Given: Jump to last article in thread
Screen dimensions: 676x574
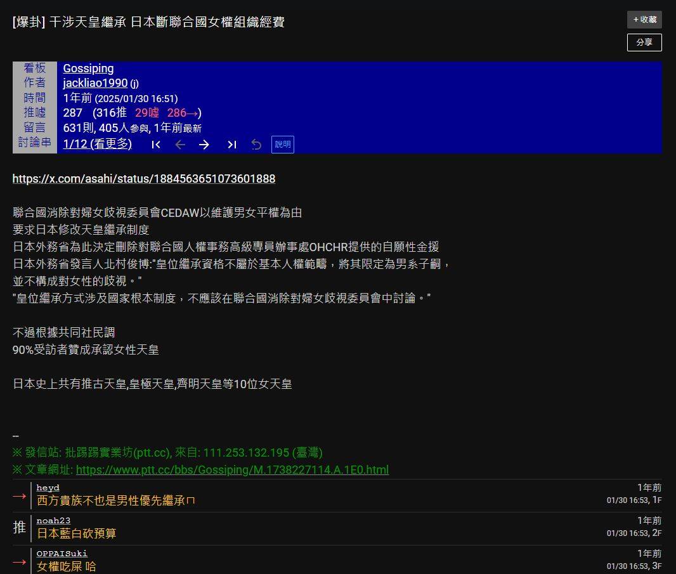Looking at the screenshot, I should click(x=231, y=145).
